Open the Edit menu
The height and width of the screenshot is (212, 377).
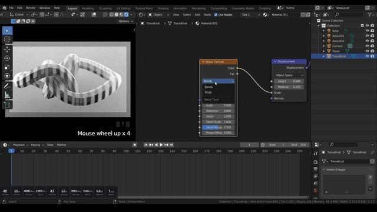coord(19,8)
